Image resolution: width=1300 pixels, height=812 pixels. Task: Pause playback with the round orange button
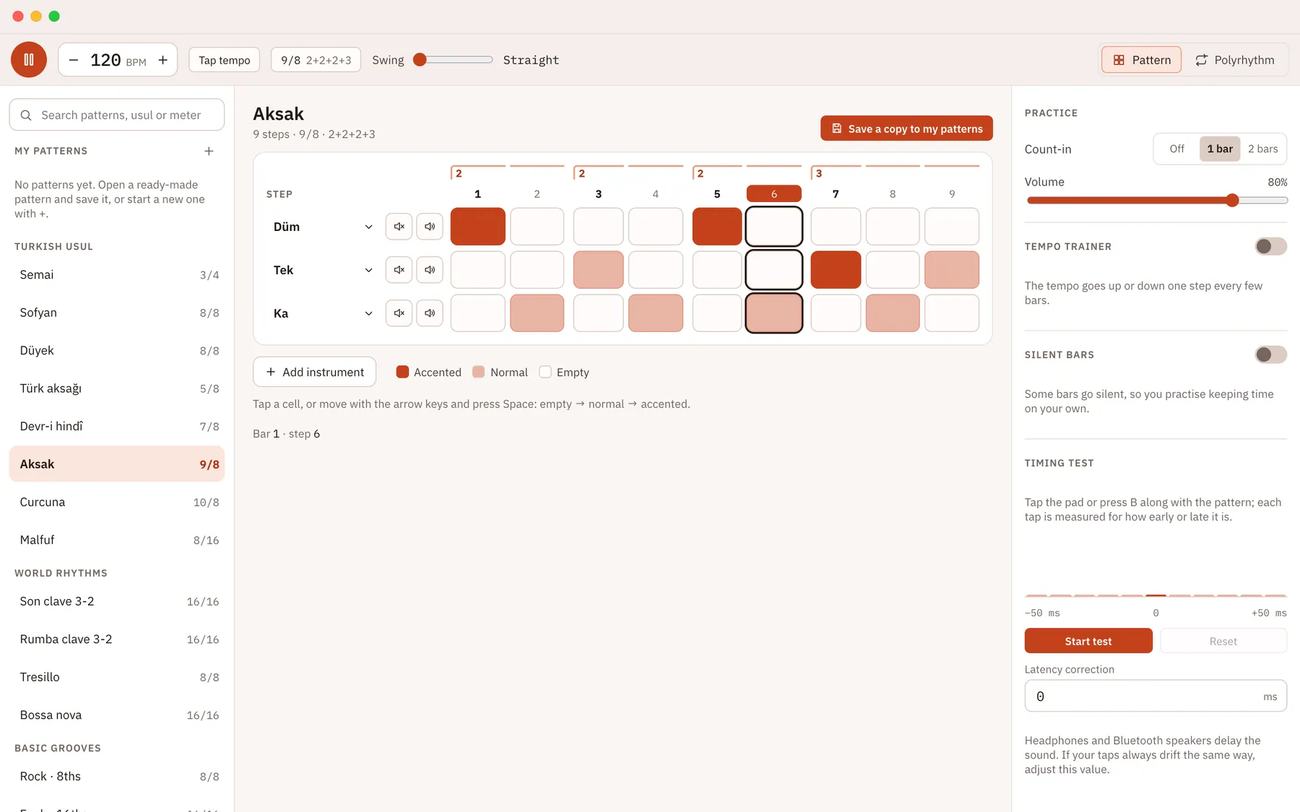coord(29,60)
